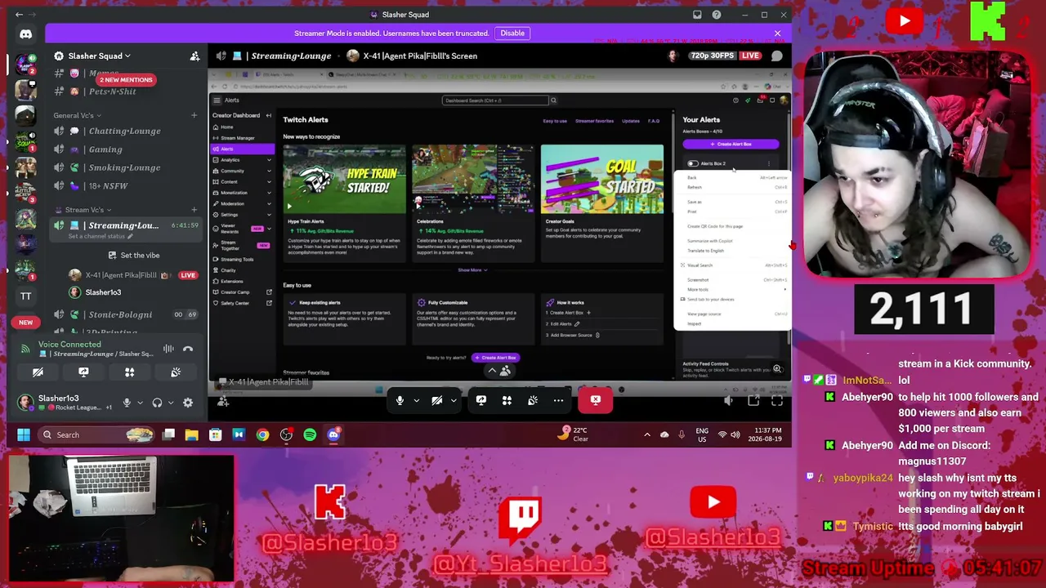Invite friends to the voice call icon
This screenshot has width=1046, height=588.
pyautogui.click(x=223, y=400)
